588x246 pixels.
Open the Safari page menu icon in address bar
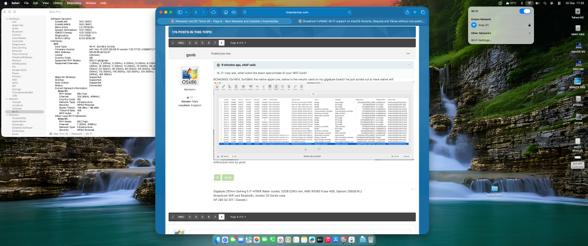[245, 12]
